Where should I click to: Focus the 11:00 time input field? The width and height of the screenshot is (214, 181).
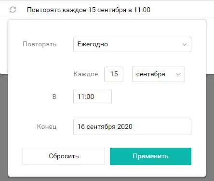coord(93,97)
